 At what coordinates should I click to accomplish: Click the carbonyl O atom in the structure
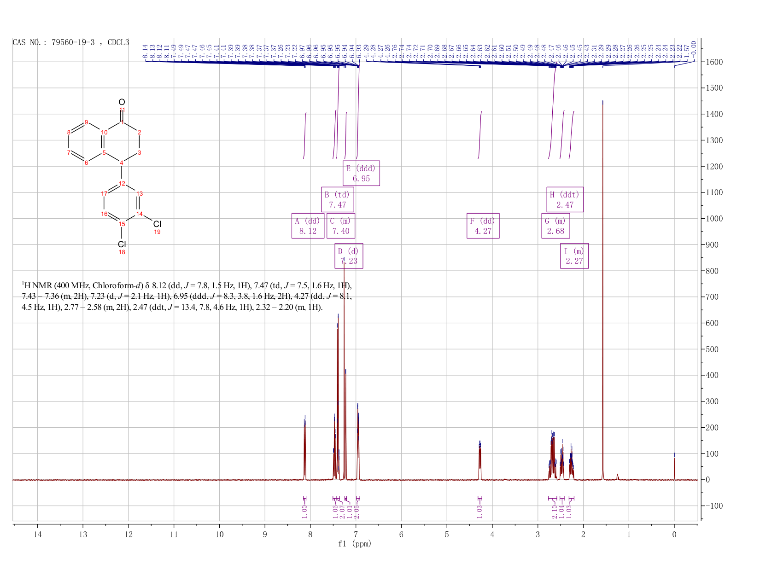[122, 102]
